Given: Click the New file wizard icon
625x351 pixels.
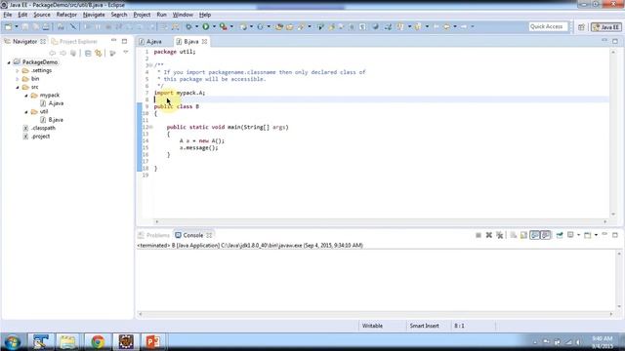Looking at the screenshot, I should (x=8, y=26).
